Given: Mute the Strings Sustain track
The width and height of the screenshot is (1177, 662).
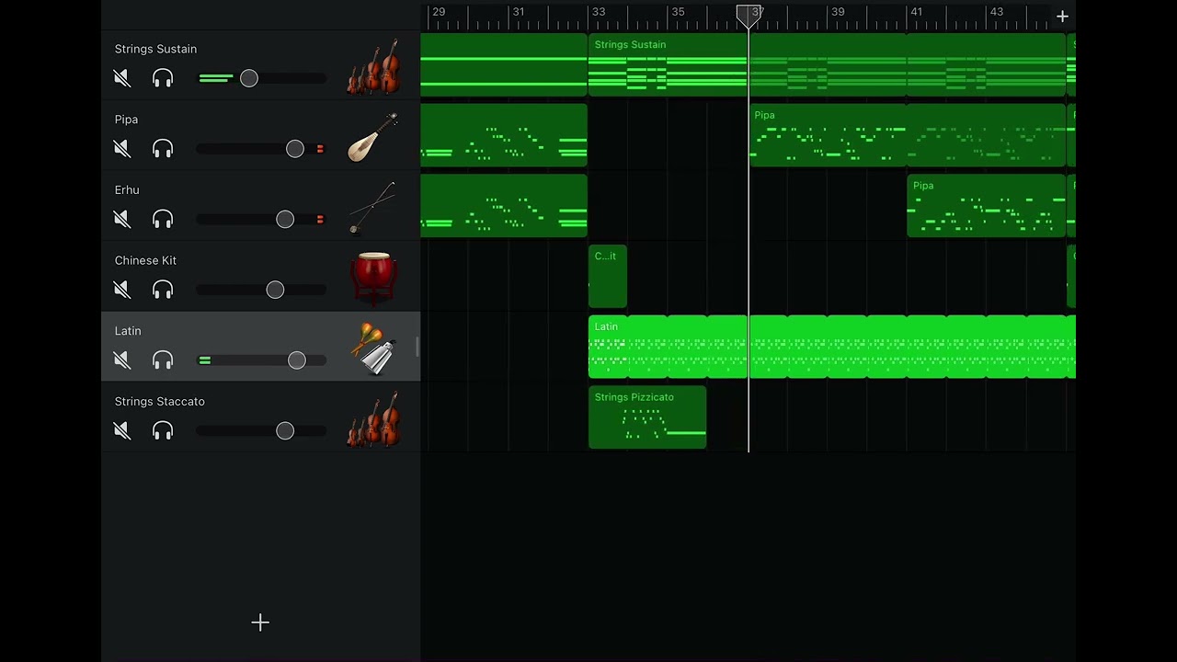Looking at the screenshot, I should pyautogui.click(x=122, y=78).
